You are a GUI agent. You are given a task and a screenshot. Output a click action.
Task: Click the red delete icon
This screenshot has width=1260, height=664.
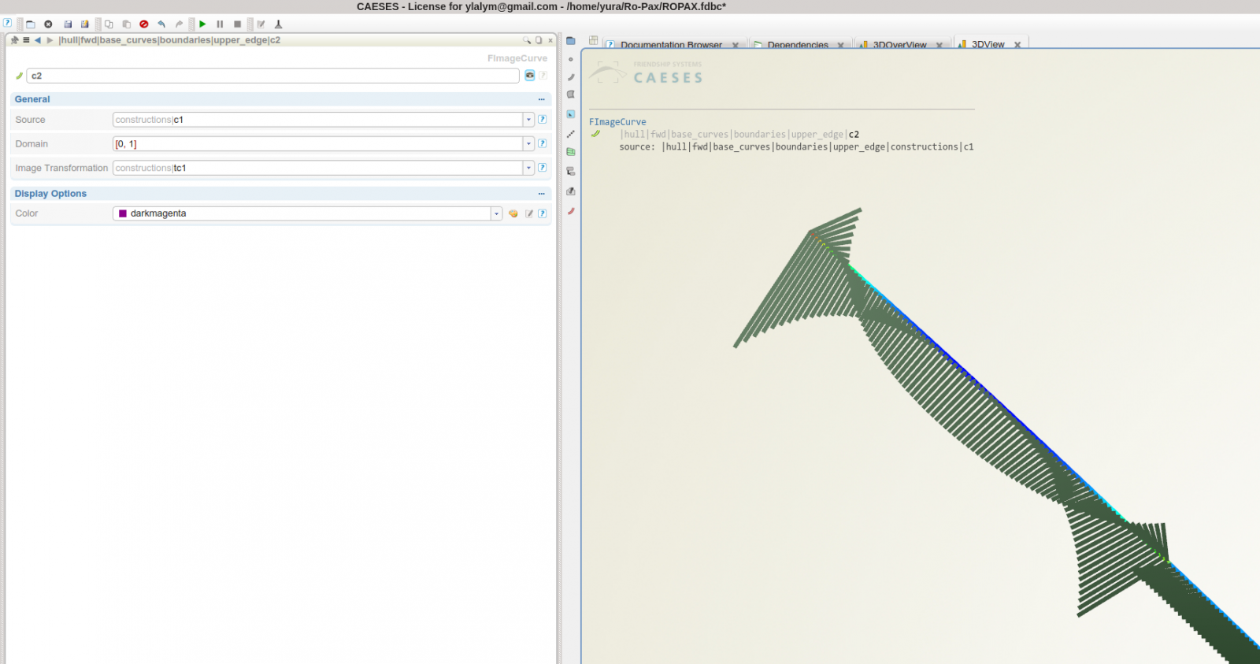pos(144,24)
